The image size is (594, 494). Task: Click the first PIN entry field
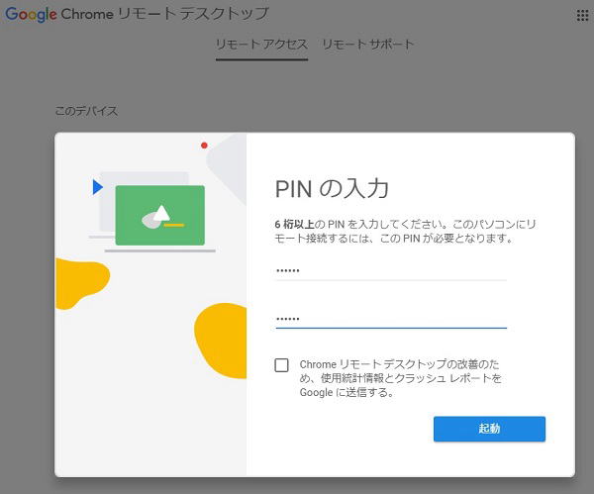pyautogui.click(x=391, y=271)
